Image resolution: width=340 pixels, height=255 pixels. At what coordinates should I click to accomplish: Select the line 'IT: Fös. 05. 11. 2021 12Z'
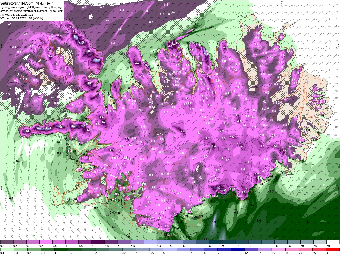pos(17,15)
